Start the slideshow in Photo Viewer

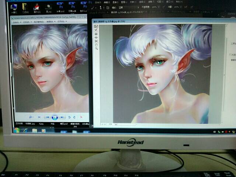pyautogui.click(x=55, y=117)
